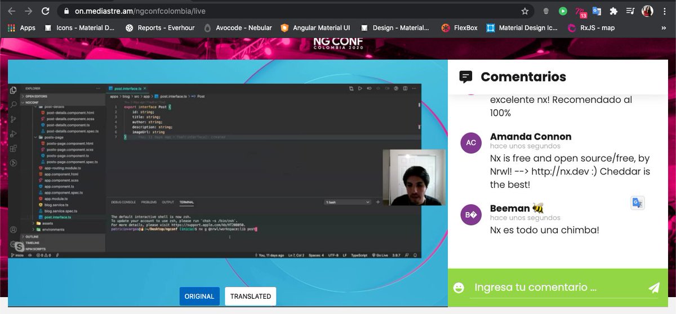Open the Apps bookmark shortcut
This screenshot has width=676, height=314.
point(21,28)
